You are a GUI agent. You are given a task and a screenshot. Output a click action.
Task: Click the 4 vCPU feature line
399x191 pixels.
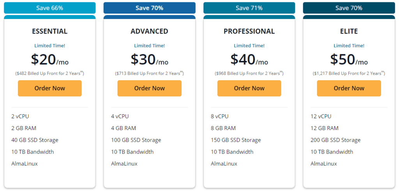pos(120,116)
